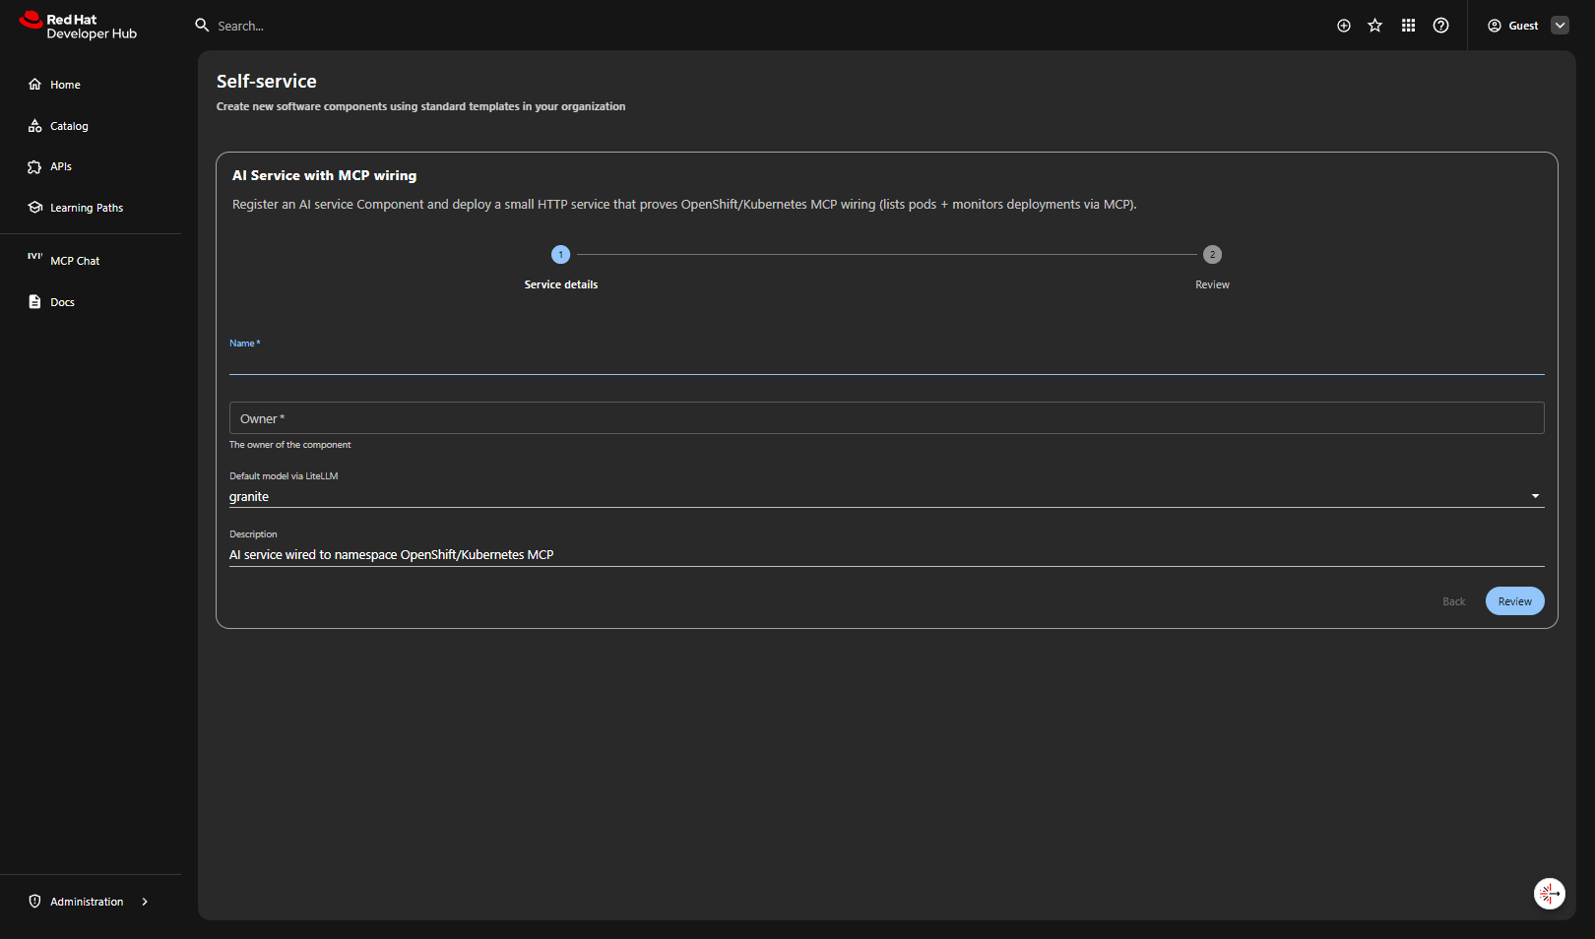
Task: Open Learning Paths in the sidebar
Action: tap(87, 208)
